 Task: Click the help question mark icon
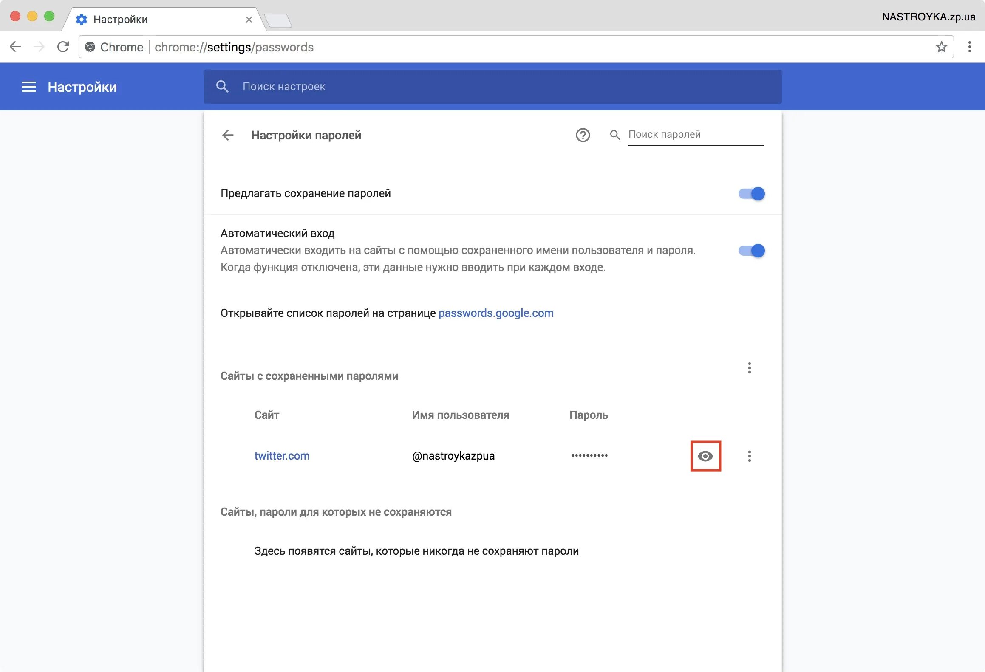tap(582, 135)
